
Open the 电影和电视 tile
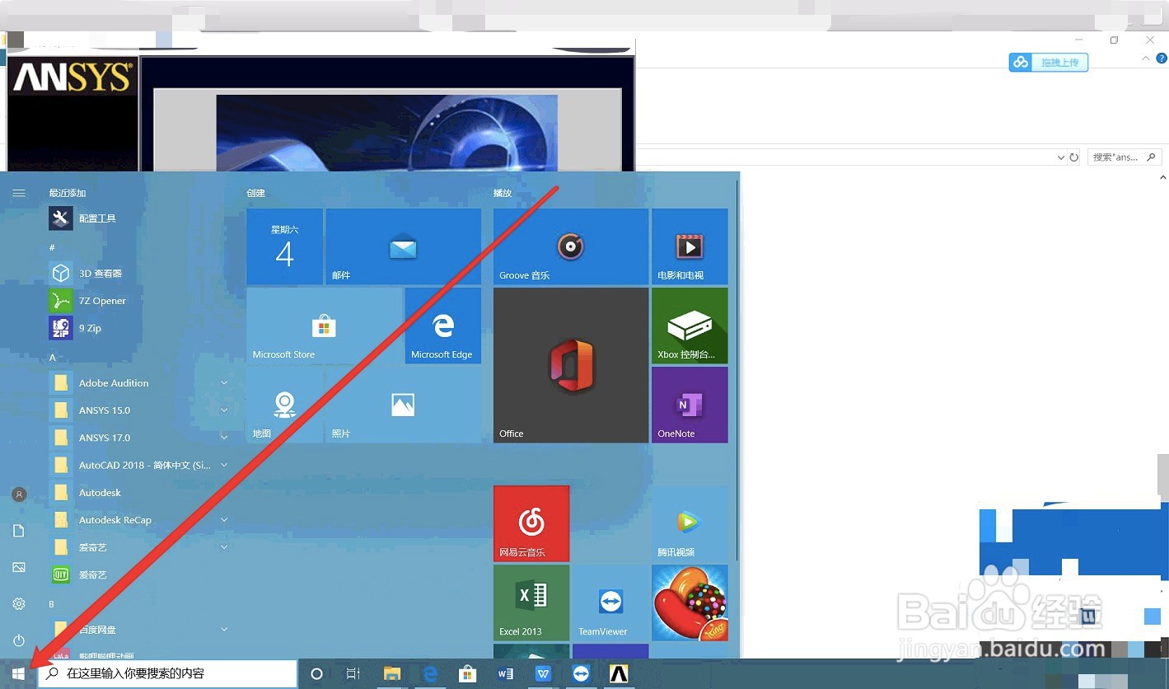pos(690,246)
